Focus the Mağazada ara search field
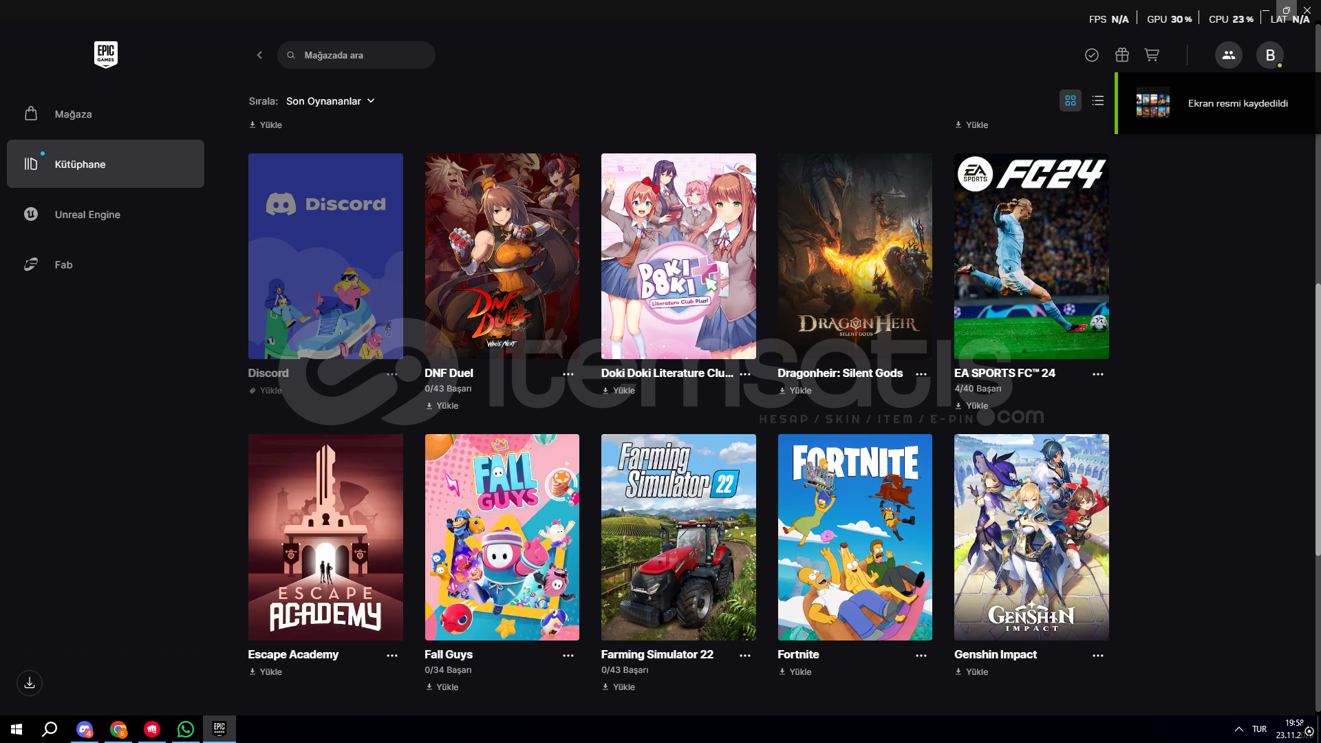 [356, 55]
